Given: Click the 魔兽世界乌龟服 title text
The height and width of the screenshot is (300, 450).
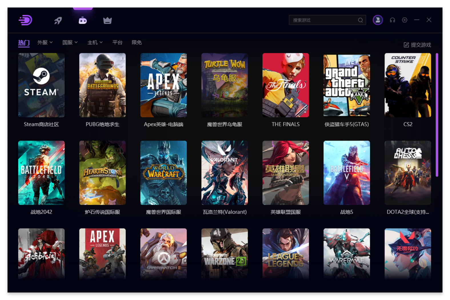Looking at the screenshot, I should click(225, 125).
